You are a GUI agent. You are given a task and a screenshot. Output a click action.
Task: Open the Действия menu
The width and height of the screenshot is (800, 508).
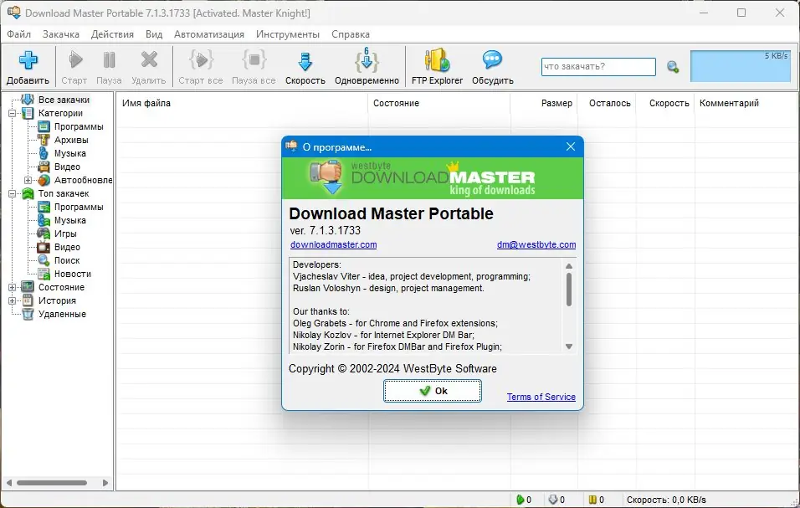point(112,34)
